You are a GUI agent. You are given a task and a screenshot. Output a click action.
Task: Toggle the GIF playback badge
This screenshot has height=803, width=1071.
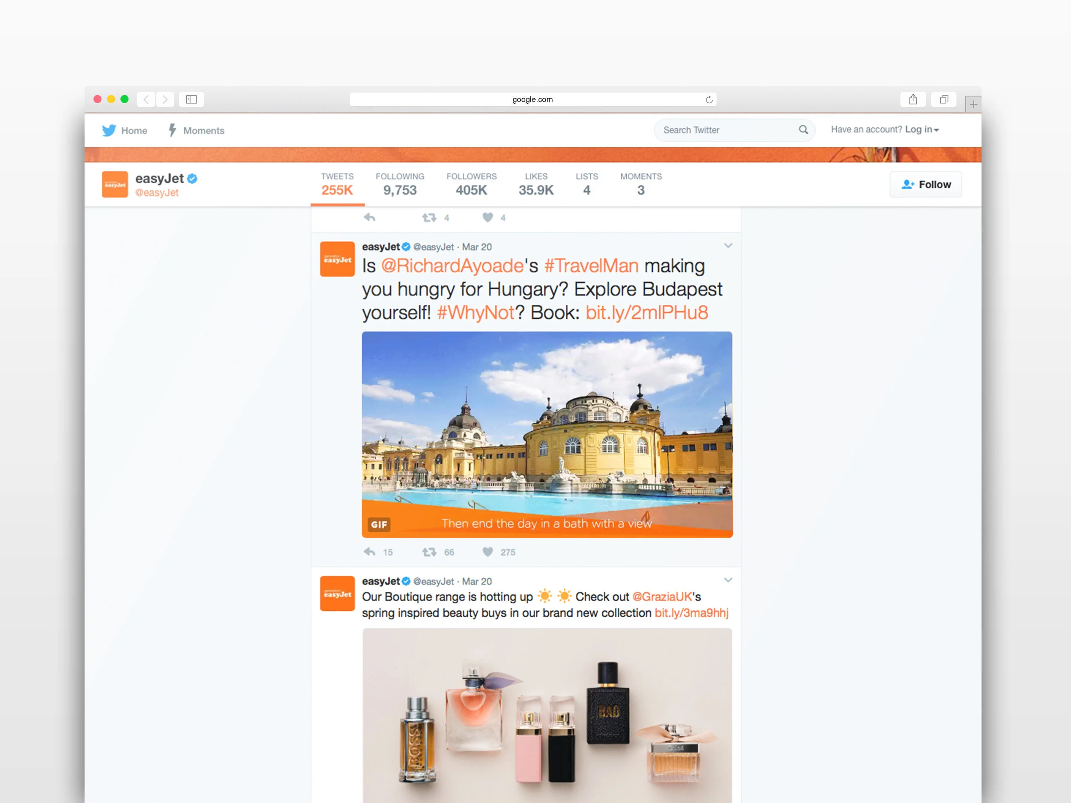[379, 525]
